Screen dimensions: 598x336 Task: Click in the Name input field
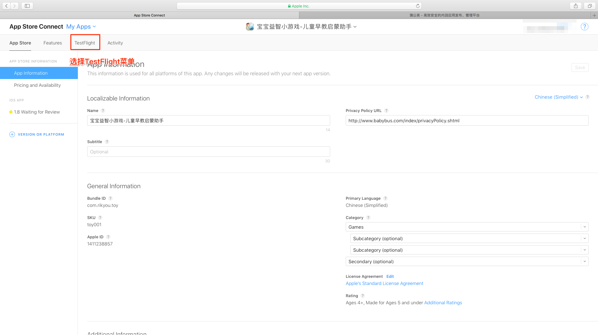tap(209, 120)
